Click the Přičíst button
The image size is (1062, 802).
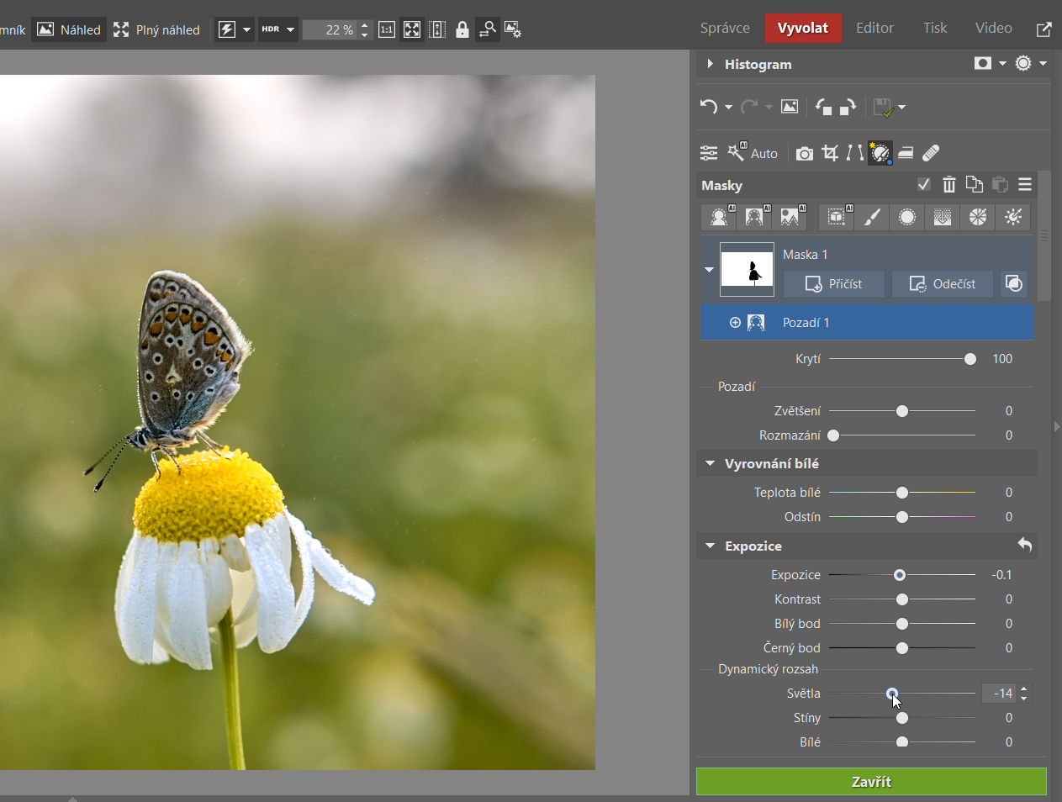coord(833,284)
